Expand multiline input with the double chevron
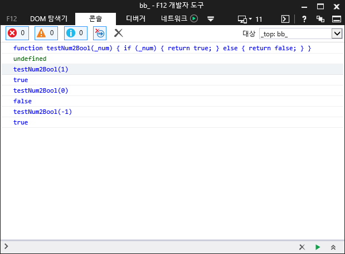345x254 pixels. [333, 247]
